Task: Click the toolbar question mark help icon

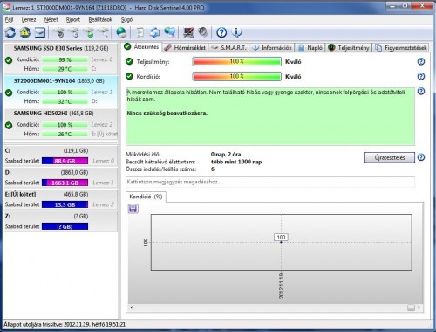Action: click(x=221, y=32)
